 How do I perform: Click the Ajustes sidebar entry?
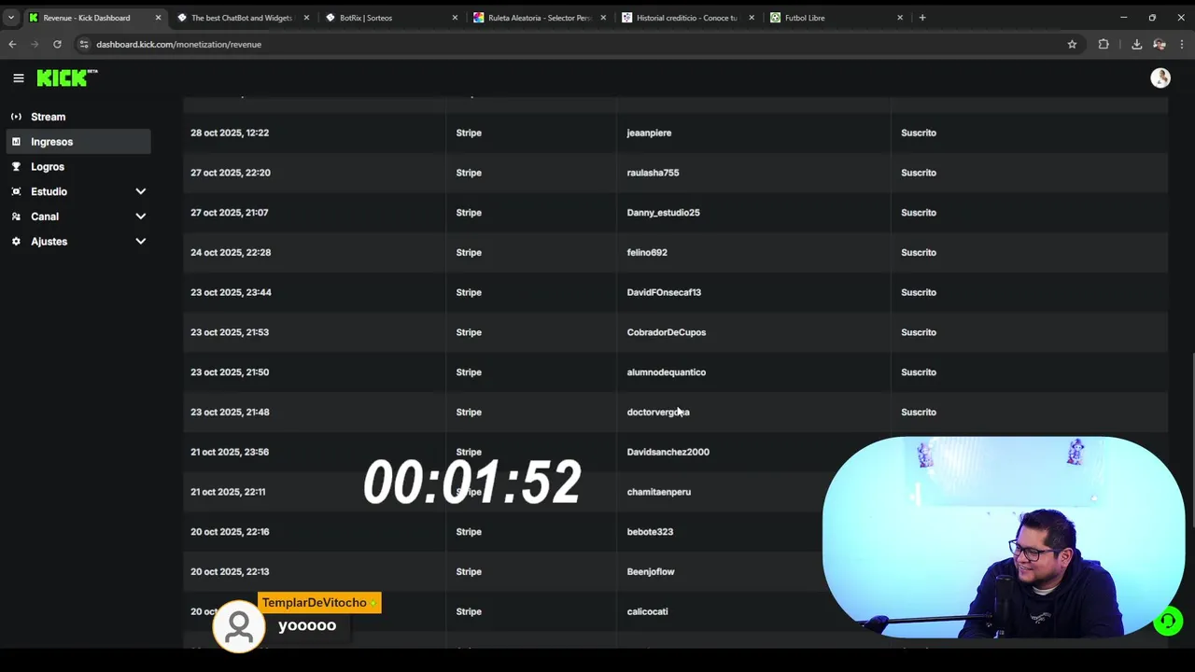pyautogui.click(x=49, y=242)
